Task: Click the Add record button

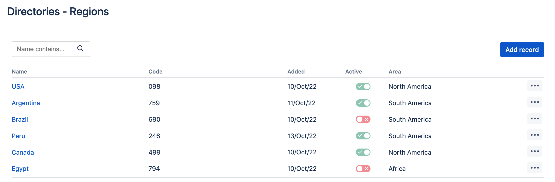Action: point(522,50)
